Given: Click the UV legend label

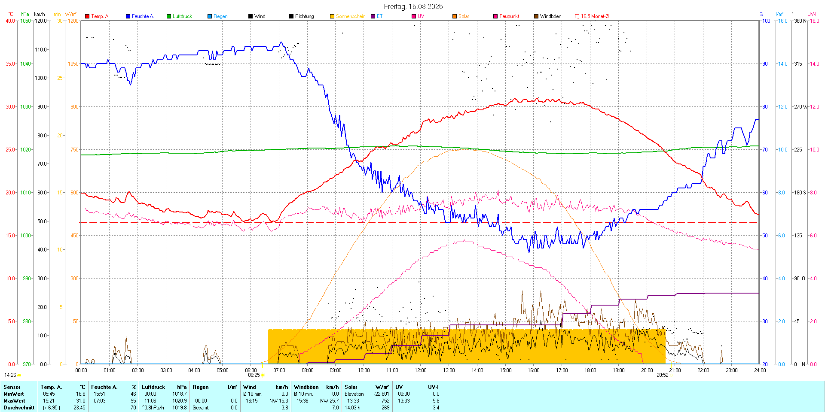Looking at the screenshot, I should [421, 16].
